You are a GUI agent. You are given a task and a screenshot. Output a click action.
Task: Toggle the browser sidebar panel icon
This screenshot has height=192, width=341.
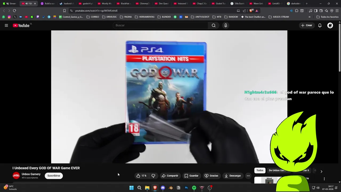point(316,11)
